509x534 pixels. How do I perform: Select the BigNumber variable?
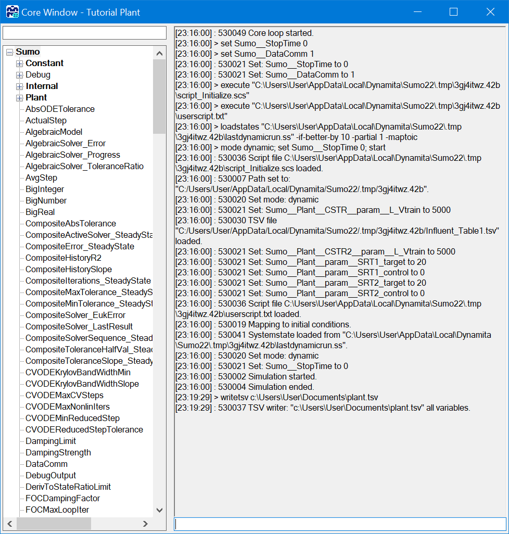pos(46,201)
